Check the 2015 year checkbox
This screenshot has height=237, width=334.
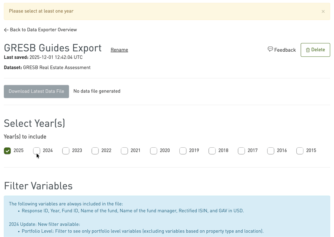(x=300, y=151)
